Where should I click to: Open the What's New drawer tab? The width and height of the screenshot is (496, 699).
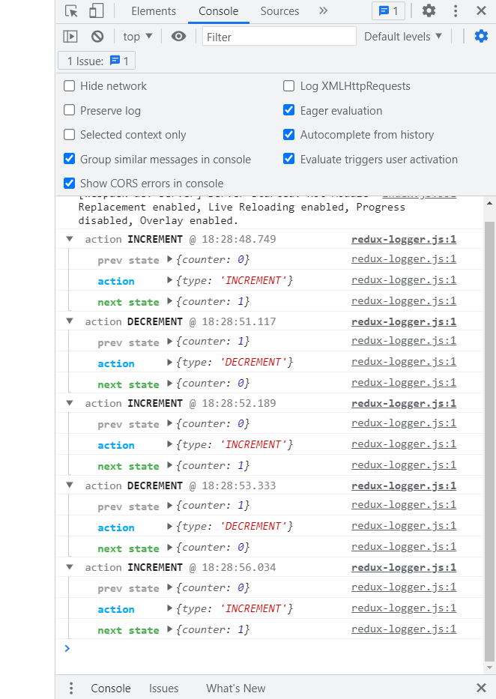click(x=236, y=689)
